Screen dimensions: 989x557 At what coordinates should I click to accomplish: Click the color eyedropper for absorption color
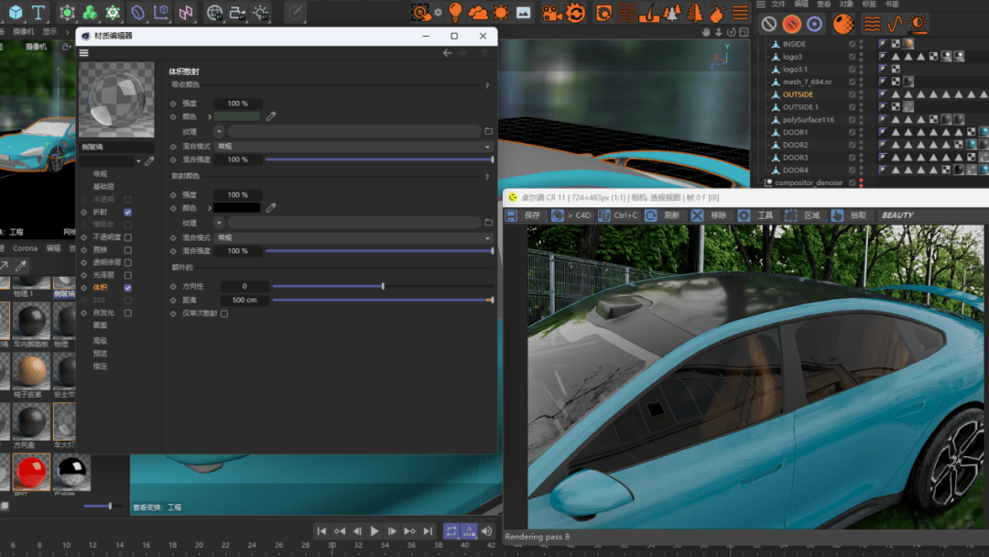(271, 117)
